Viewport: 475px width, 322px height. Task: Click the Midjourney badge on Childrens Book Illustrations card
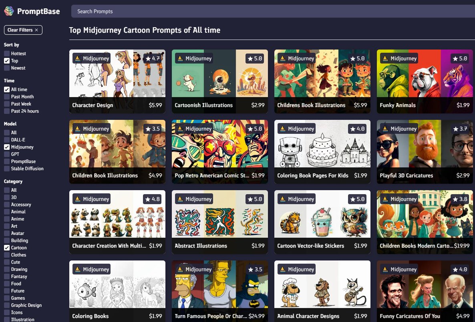coord(296,58)
